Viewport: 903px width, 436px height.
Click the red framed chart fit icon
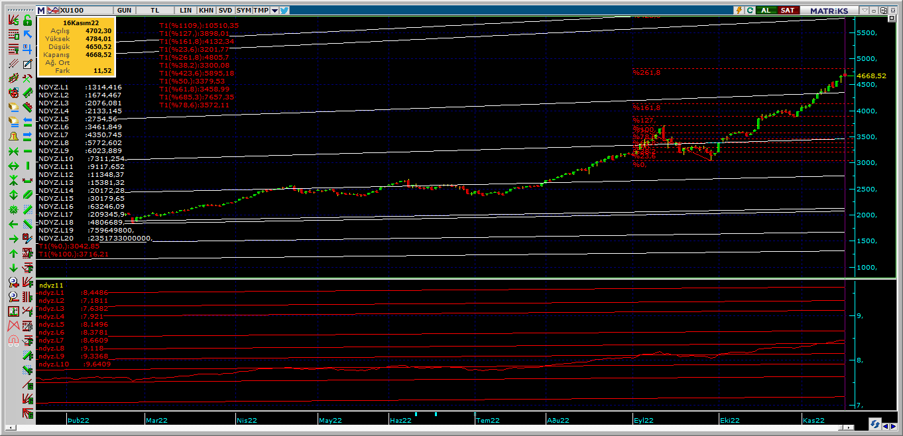[13, 311]
